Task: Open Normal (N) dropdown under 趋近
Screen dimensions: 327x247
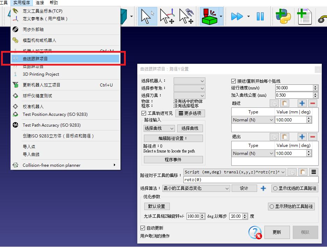Action: tap(253, 120)
